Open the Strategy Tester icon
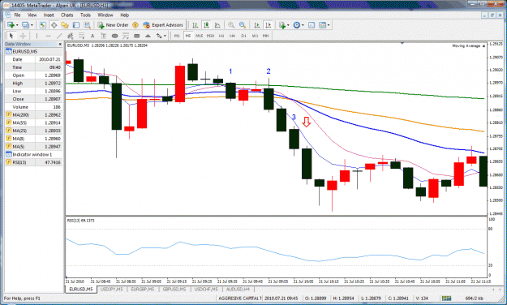The image size is (507, 305). coord(88,25)
